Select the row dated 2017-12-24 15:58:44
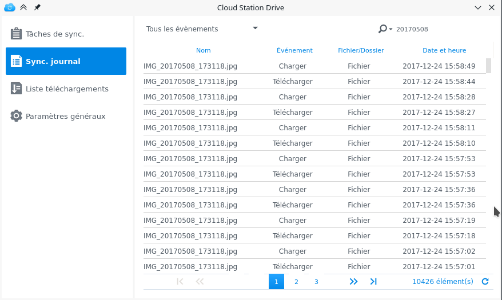Viewport: 502px width, 300px height. pyautogui.click(x=314, y=81)
